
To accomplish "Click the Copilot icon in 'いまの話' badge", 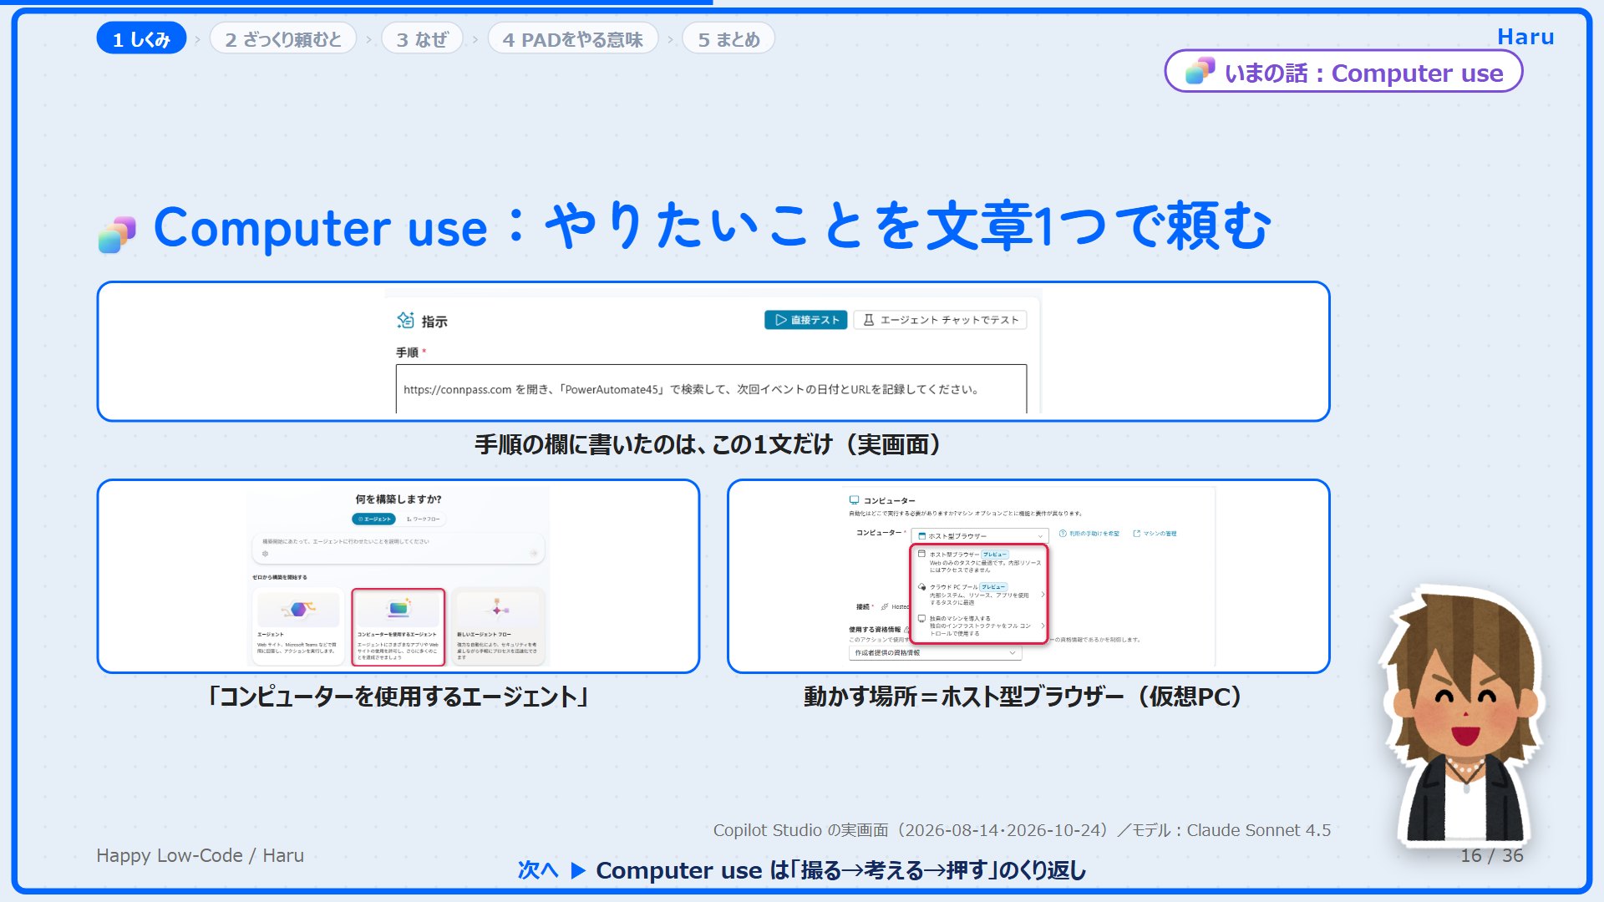I will coord(1200,72).
